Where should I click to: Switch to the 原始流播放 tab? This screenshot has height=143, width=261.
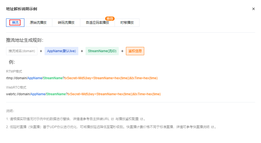point(38,23)
